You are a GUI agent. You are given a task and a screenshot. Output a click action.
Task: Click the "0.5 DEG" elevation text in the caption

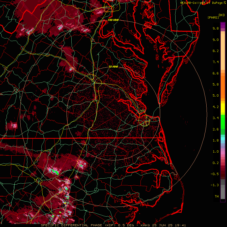pyautogui.click(x=126, y=225)
